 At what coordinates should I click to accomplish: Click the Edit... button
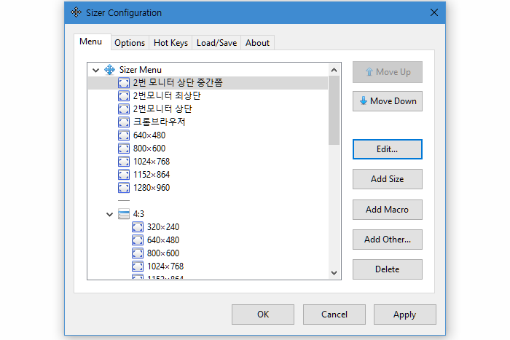pos(388,149)
